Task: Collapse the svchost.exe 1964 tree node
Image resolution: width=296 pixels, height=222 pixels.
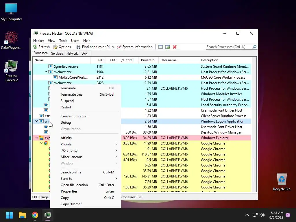Action: point(46,72)
